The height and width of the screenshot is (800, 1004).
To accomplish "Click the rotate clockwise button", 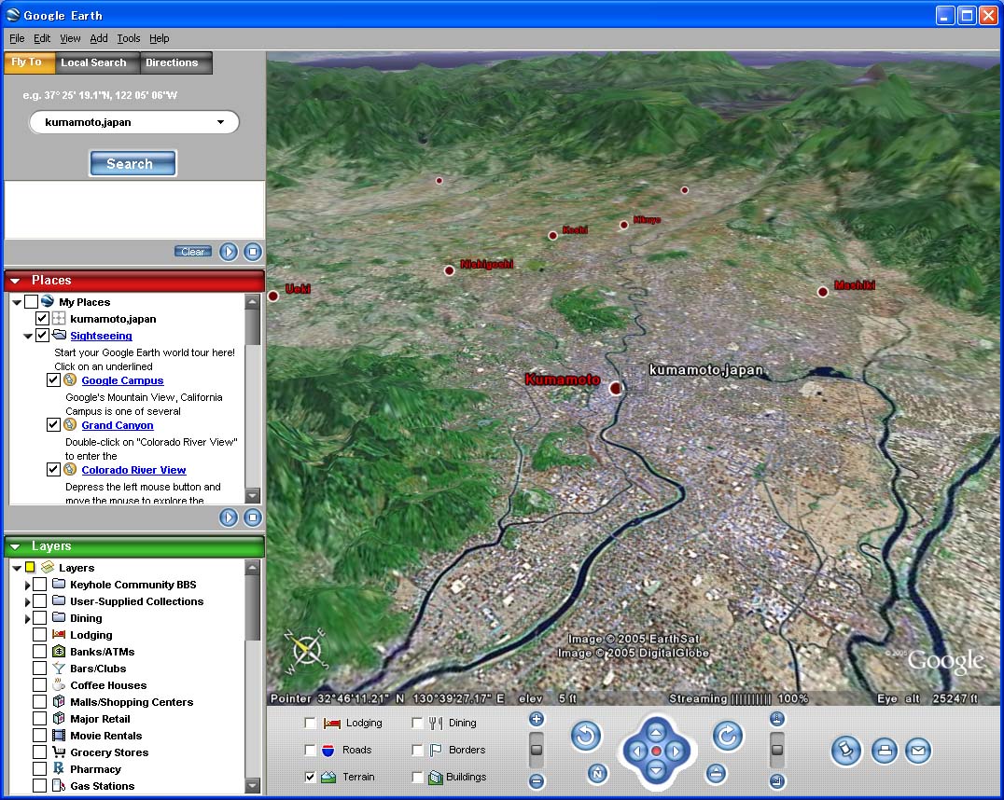I will click(x=728, y=737).
